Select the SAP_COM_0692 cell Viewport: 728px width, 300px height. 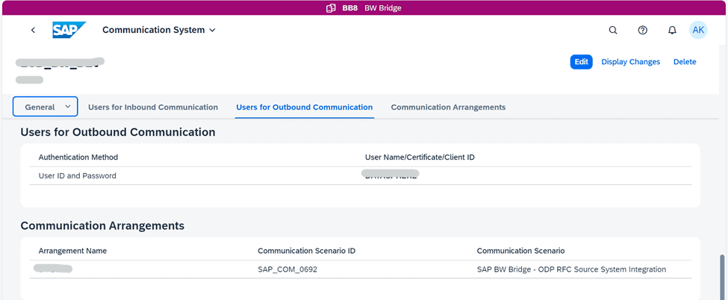(287, 269)
